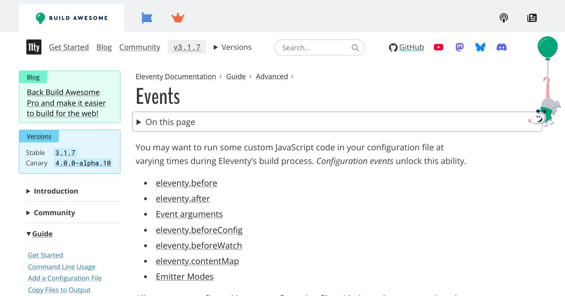The image size is (565, 296).
Task: Open the YouTube icon link
Action: click(438, 47)
